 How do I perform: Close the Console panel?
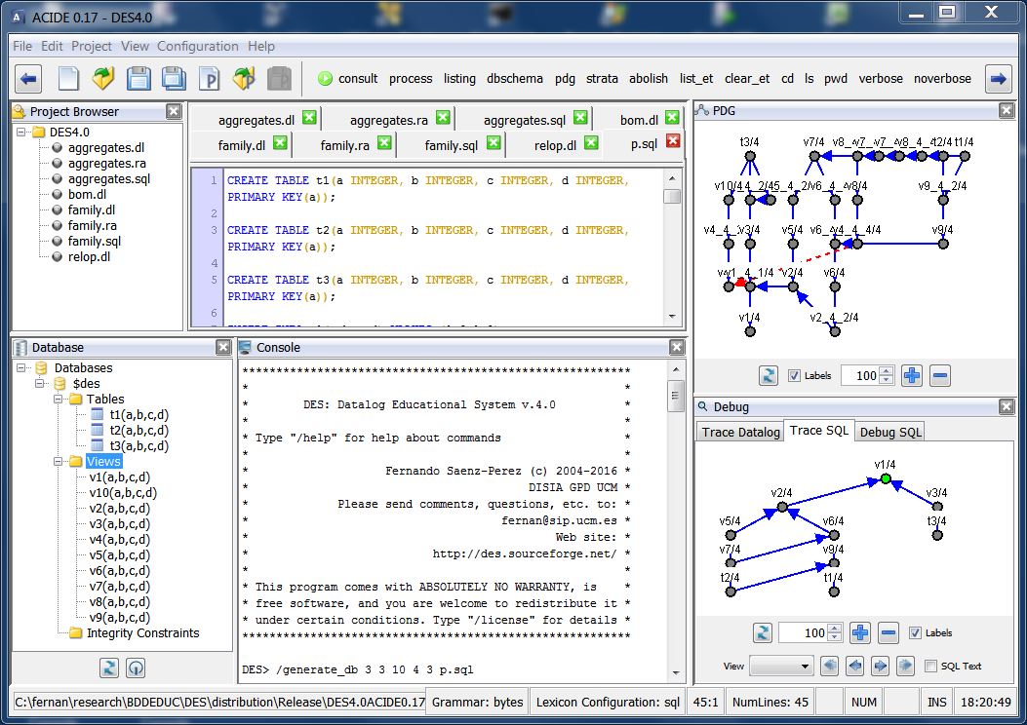tap(677, 348)
